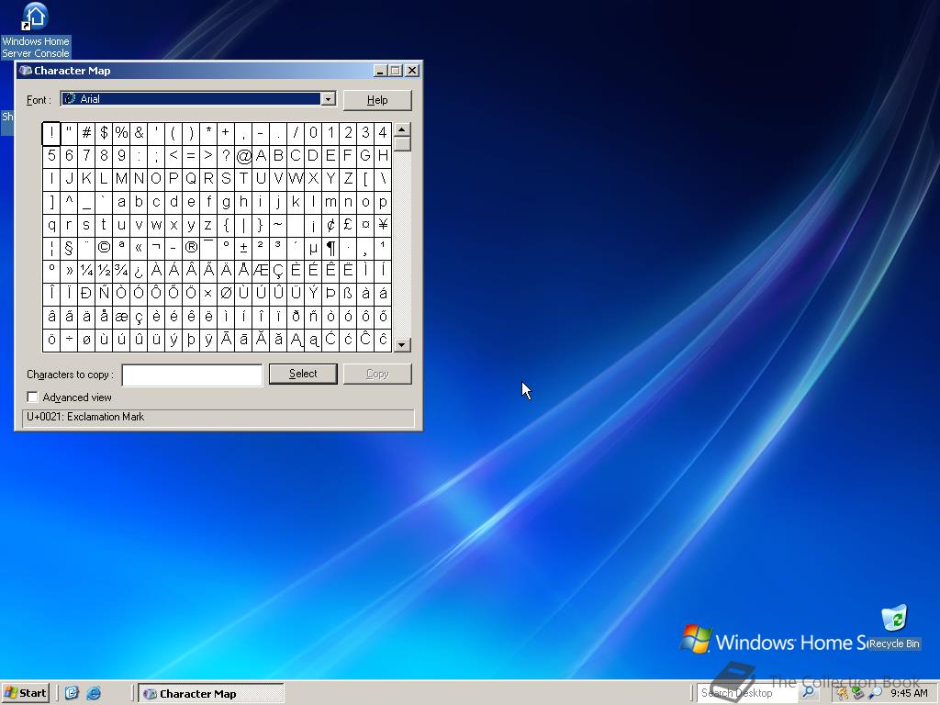Select the micro µ character

click(x=313, y=248)
